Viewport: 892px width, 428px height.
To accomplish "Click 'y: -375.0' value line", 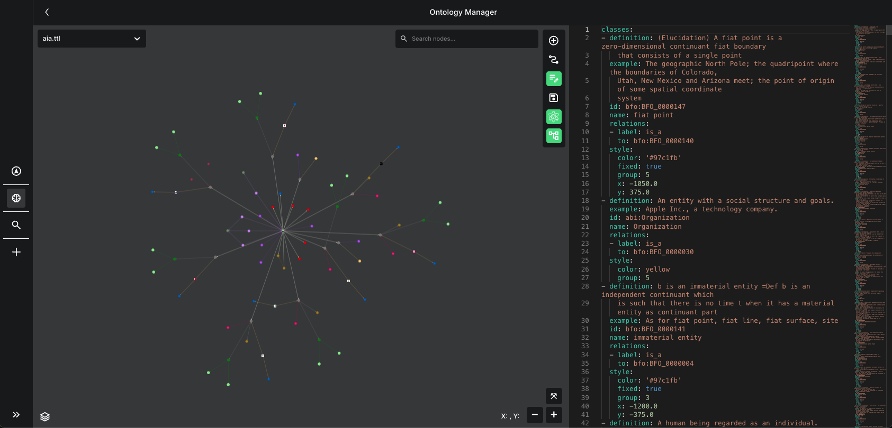I will (x=635, y=415).
